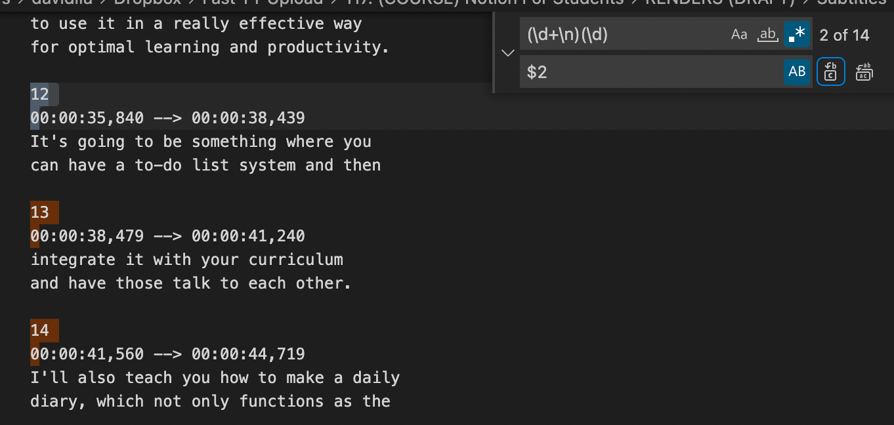Click the subtitle text about the to-do list system
The image size is (894, 425).
[x=205, y=165]
